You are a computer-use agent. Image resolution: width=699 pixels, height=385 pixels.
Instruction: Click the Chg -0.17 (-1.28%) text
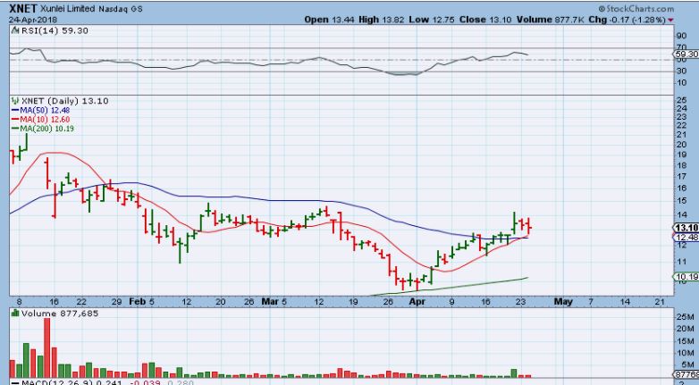coord(627,20)
